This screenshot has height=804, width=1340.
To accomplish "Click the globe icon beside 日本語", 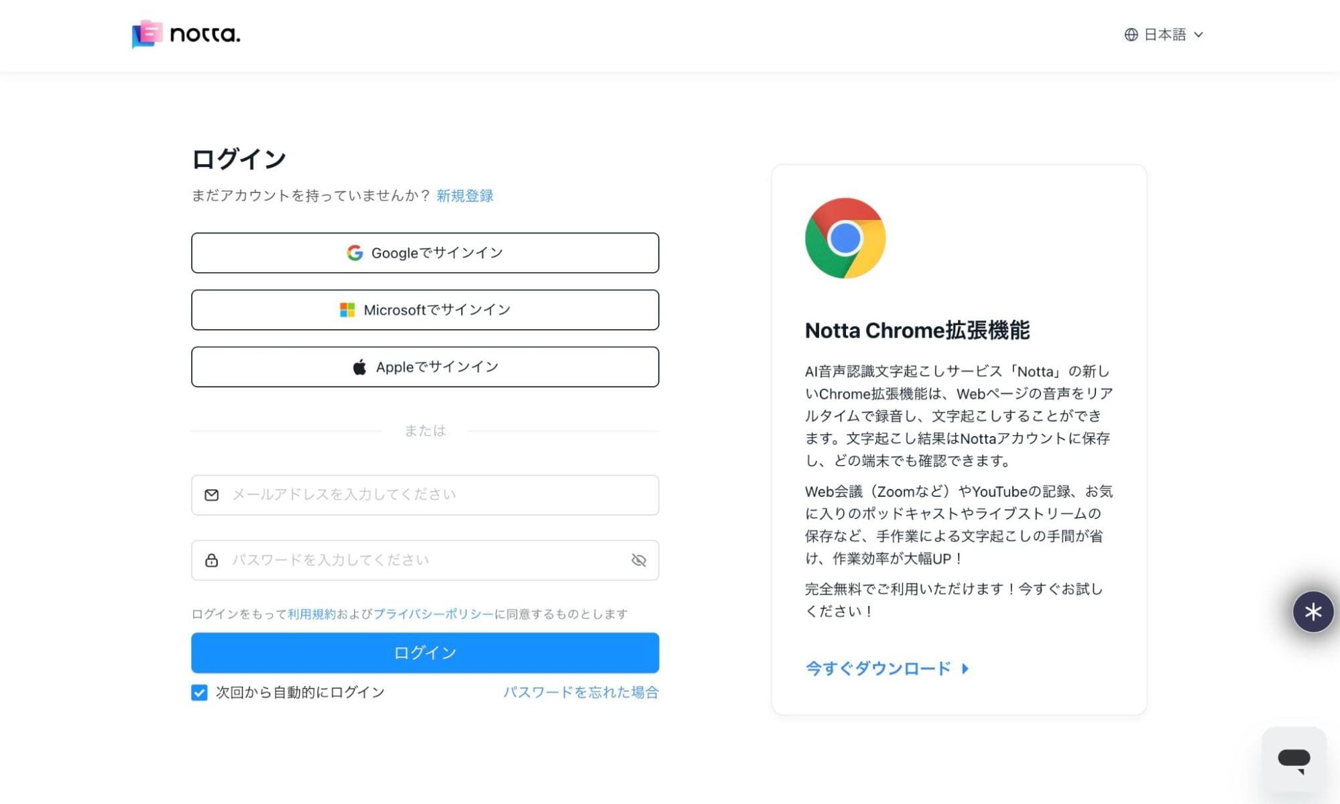I will pos(1131,34).
